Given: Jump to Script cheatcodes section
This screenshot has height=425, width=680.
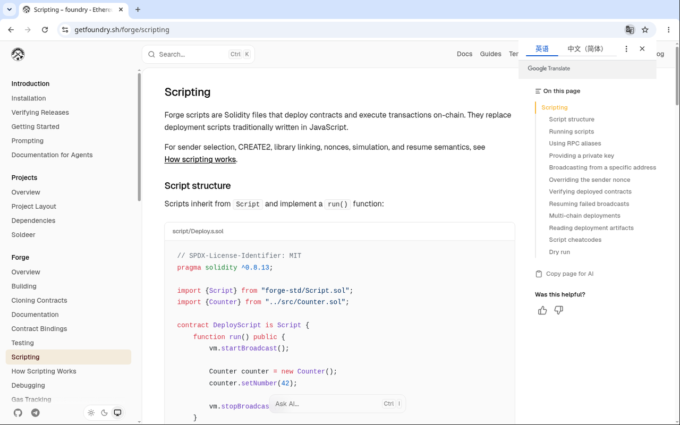Looking at the screenshot, I should 575,240.
